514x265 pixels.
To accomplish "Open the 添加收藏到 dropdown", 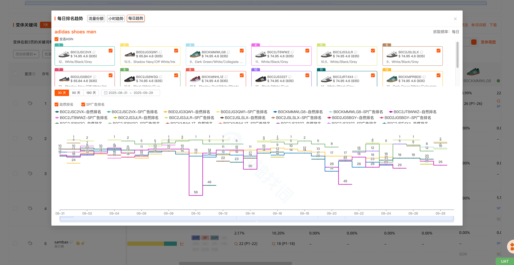I will [x=26, y=54].
